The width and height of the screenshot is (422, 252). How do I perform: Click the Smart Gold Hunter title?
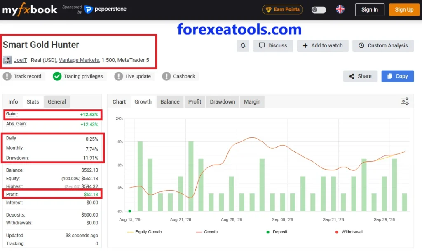[41, 45]
